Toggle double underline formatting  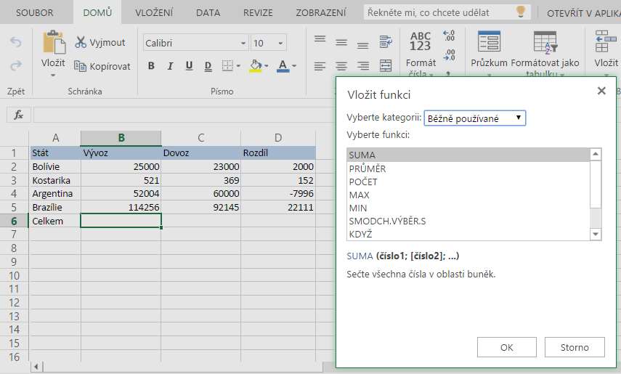coord(208,66)
